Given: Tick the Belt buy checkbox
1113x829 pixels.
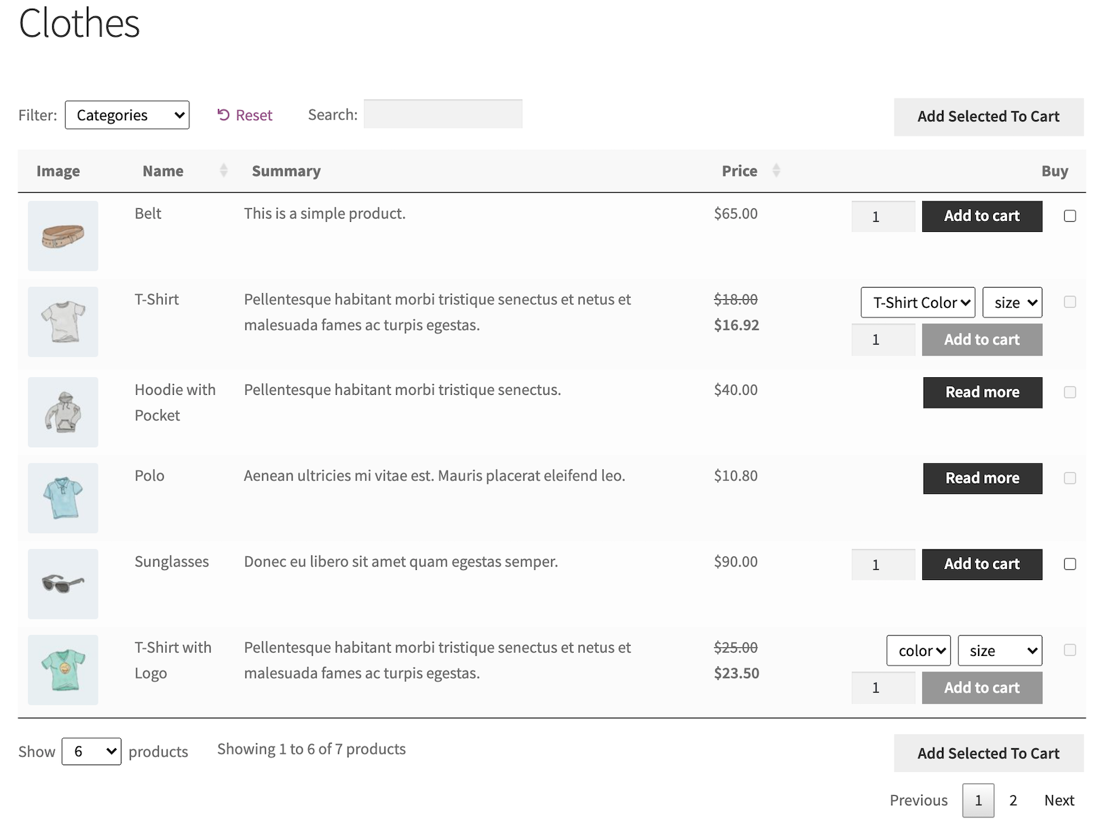Looking at the screenshot, I should [x=1070, y=216].
